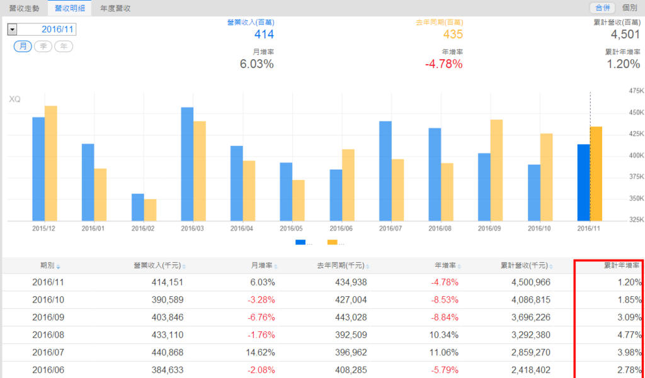Click the 去年同期 435 summary value
This screenshot has height=378, width=645.
click(453, 34)
